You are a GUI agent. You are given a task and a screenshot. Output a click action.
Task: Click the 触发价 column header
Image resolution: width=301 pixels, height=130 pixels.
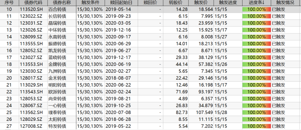pos(202,3)
